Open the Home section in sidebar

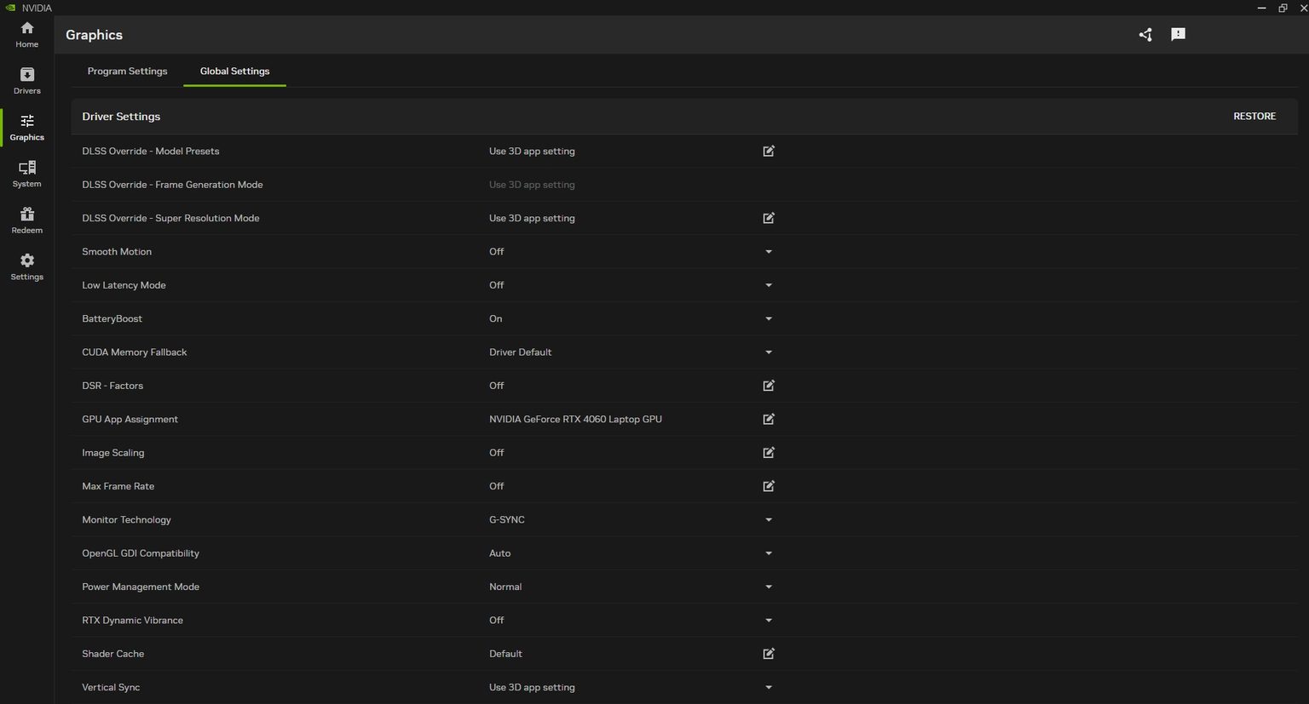tap(26, 34)
